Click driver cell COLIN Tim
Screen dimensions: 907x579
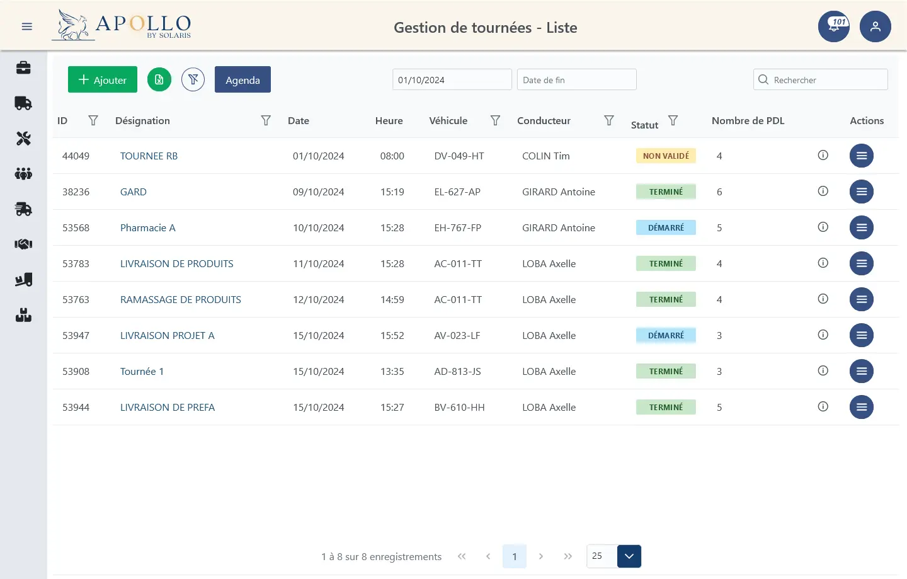pos(546,156)
